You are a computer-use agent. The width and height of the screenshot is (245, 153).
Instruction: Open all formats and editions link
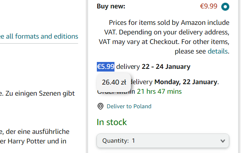pyautogui.click(x=39, y=36)
